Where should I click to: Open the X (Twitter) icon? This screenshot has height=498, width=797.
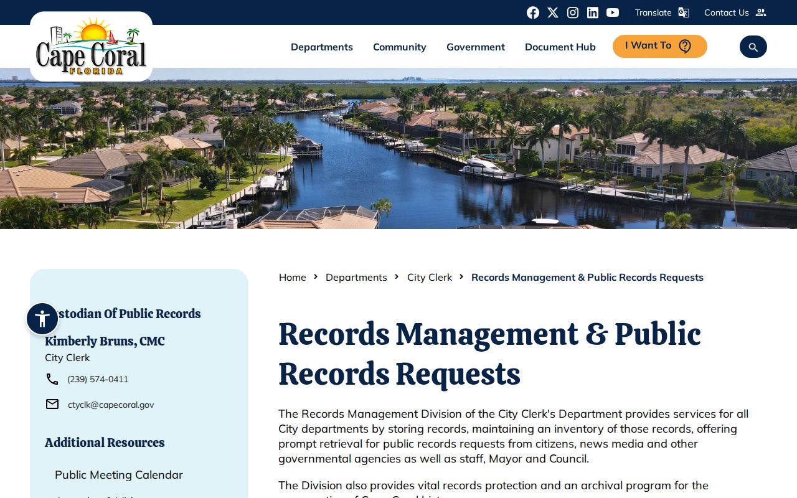(x=553, y=12)
